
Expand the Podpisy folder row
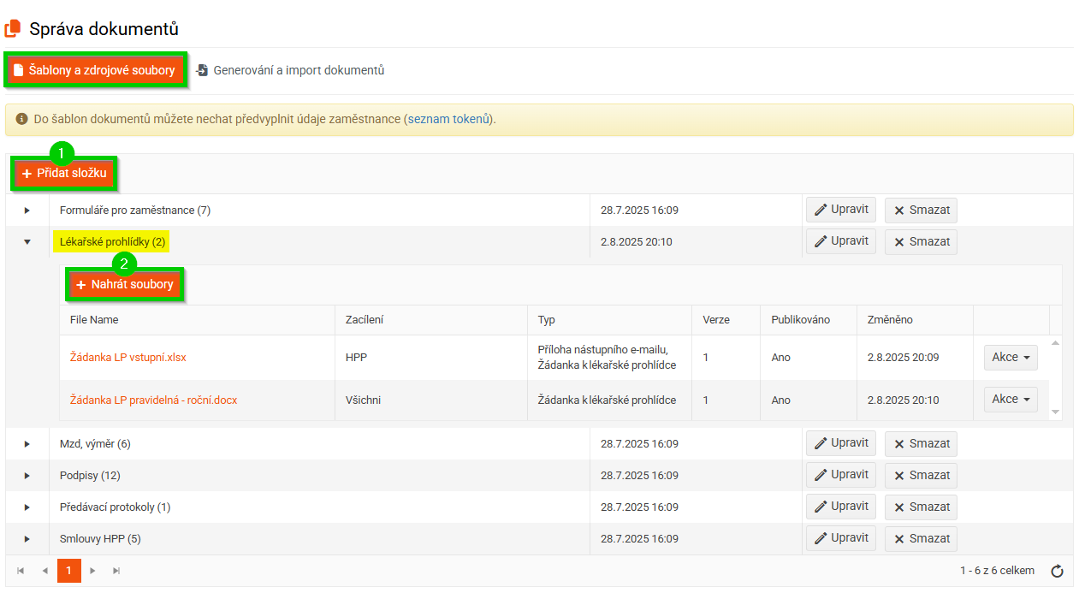pyautogui.click(x=27, y=476)
